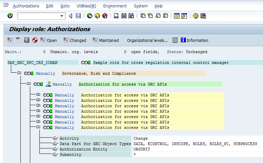This screenshot has width=263, height=163.
Task: Collapse the Governance, Risk and Compliance node
Action: coord(19,73)
